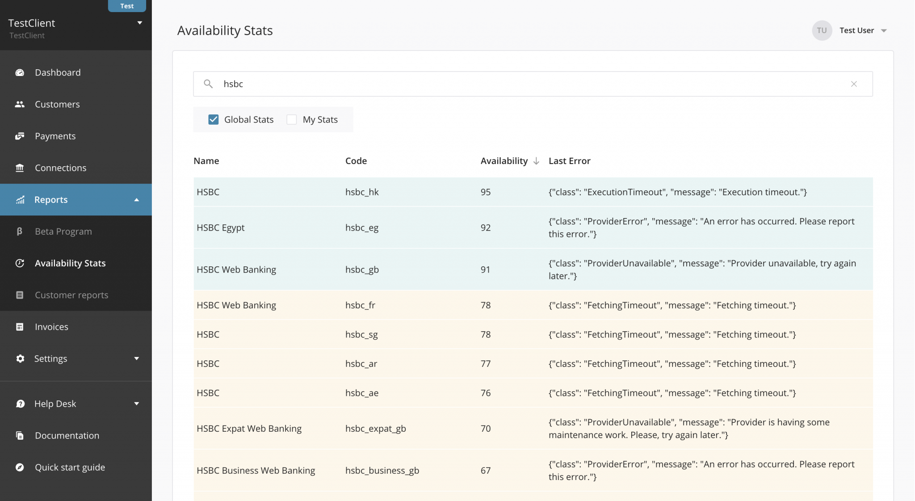This screenshot has width=915, height=501.
Task: Click the Payments icon in sidebar
Action: pyautogui.click(x=20, y=136)
